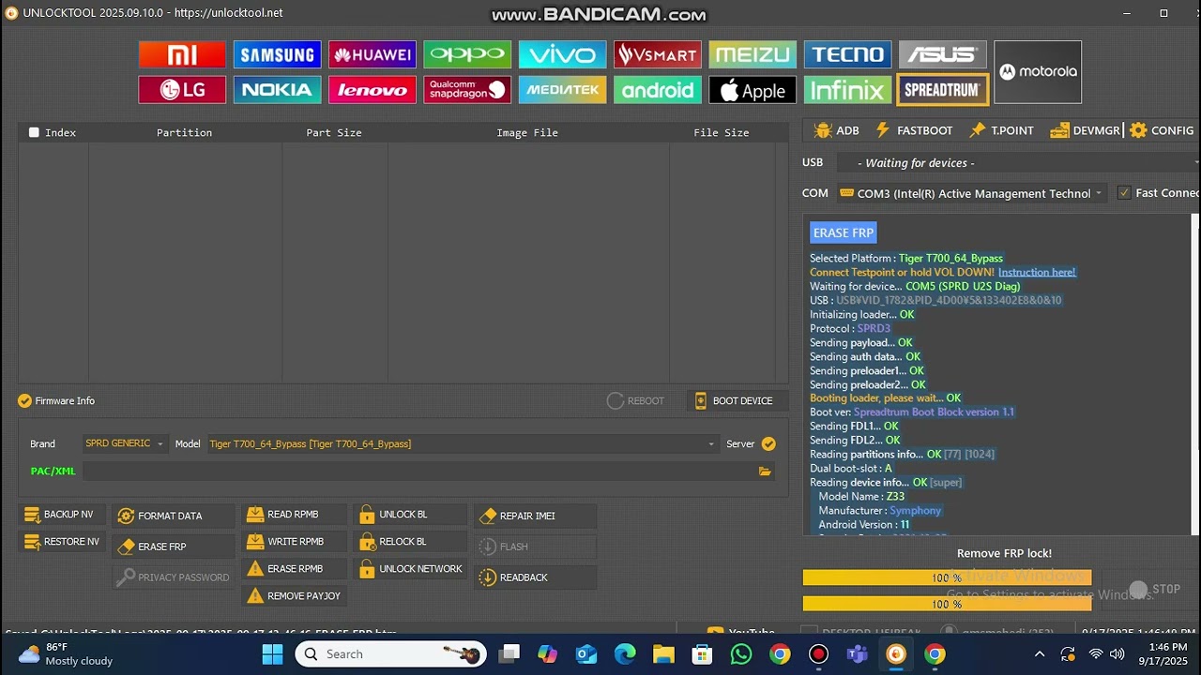The height and width of the screenshot is (675, 1201).
Task: Open Microsoft Edge from the taskbar
Action: 625,654
